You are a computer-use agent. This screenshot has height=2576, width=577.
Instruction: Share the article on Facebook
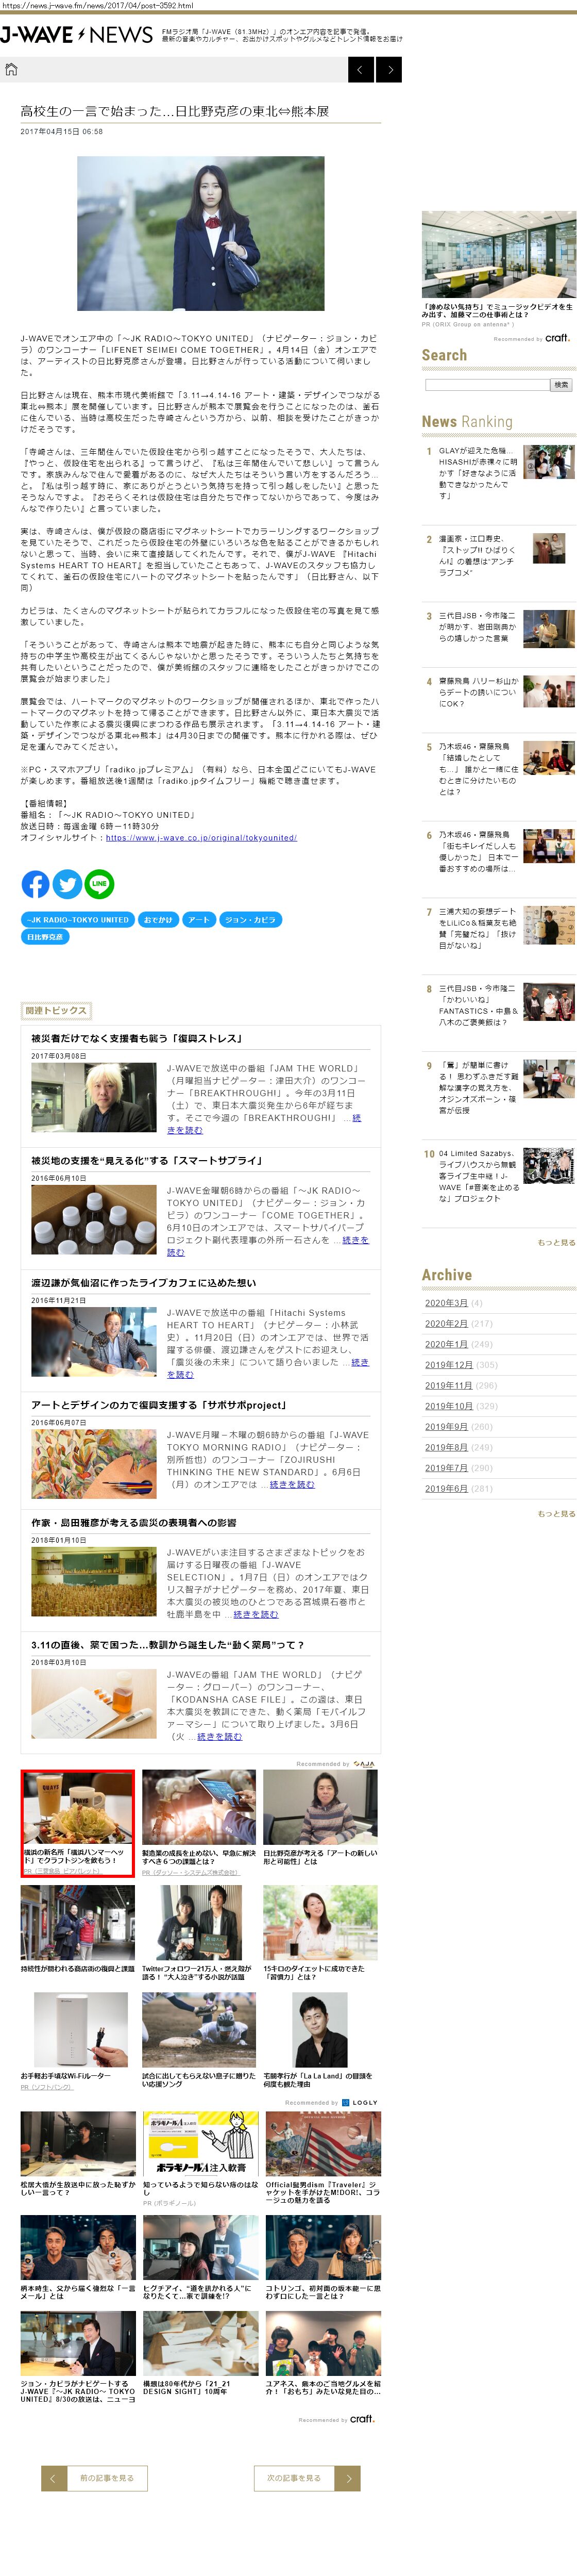(x=35, y=884)
